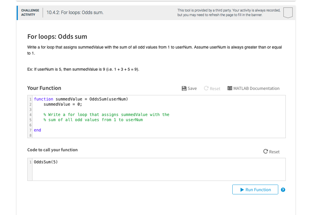This screenshot has height=215, width=311.
Task: Click the 'Ex: If userNum is 5' example text
Action: click(x=83, y=69)
